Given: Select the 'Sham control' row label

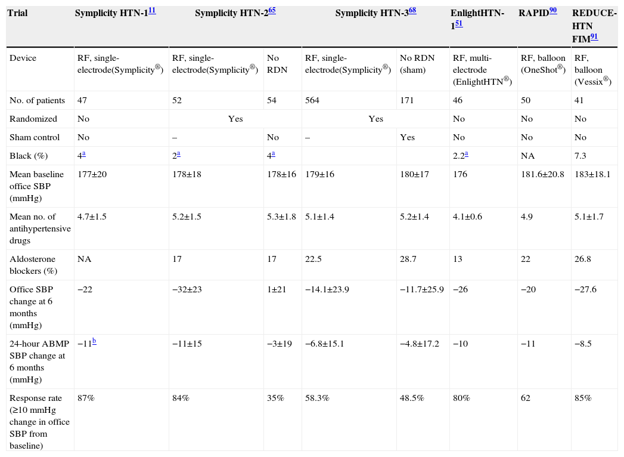Looking at the screenshot, I should tap(35, 137).
